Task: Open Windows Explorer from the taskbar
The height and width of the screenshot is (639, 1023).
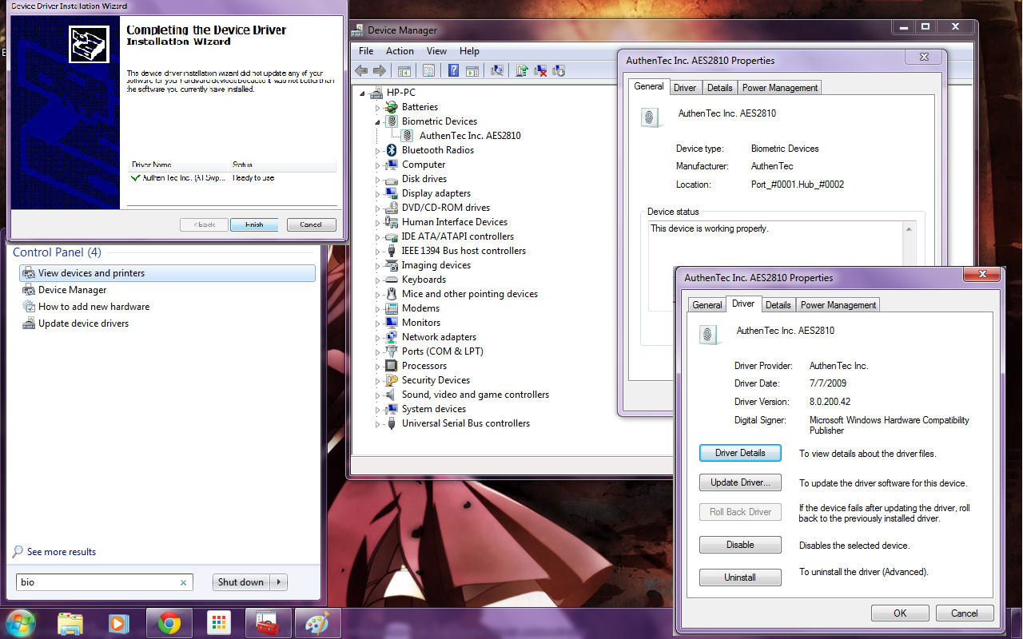Action: (x=70, y=623)
